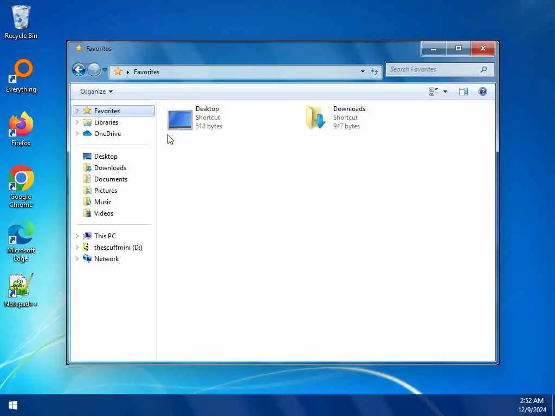
Task: Expand the Network tree node
Action: pyautogui.click(x=77, y=258)
